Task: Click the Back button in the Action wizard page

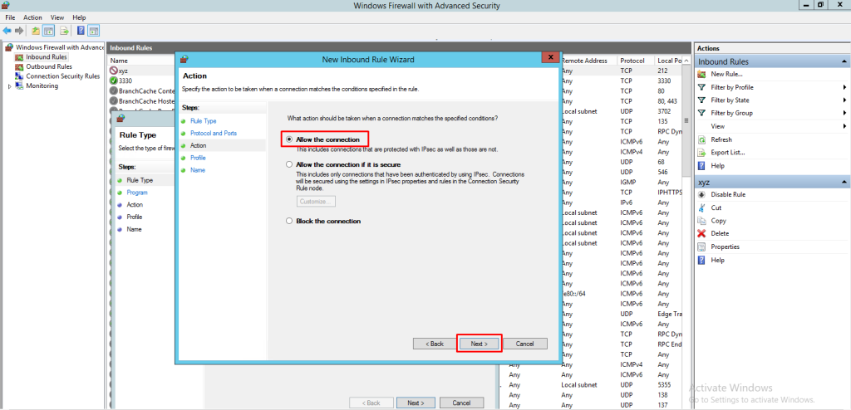Action: coord(434,344)
